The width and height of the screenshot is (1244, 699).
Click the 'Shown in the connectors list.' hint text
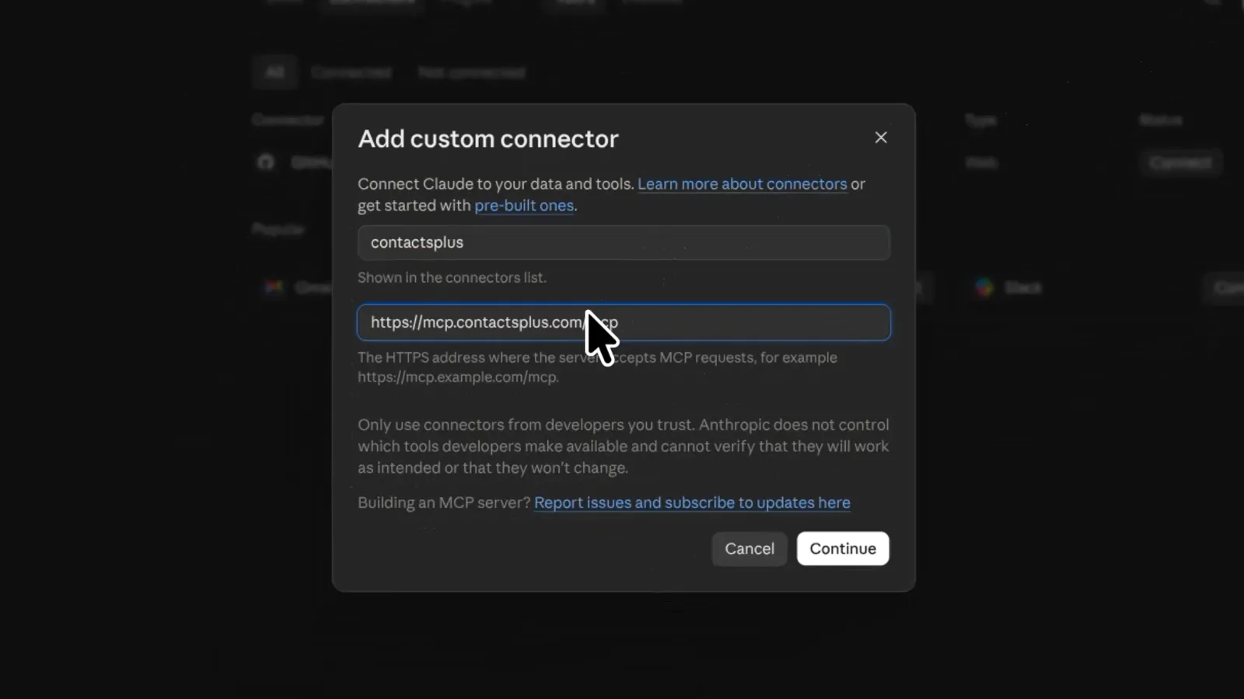point(452,277)
